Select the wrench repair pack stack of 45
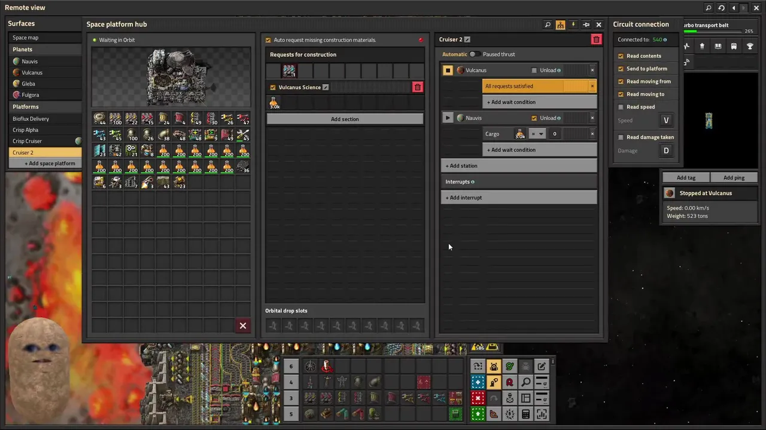The height and width of the screenshot is (430, 766). (x=243, y=135)
